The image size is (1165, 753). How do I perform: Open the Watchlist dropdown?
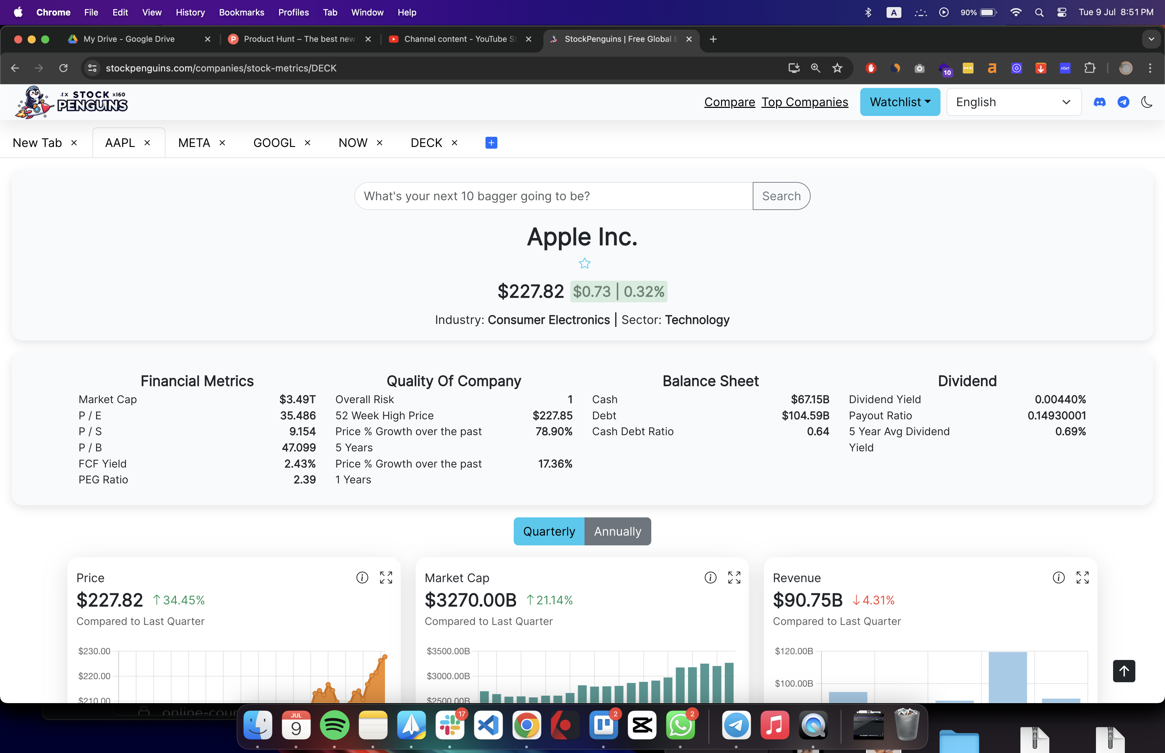pos(900,102)
